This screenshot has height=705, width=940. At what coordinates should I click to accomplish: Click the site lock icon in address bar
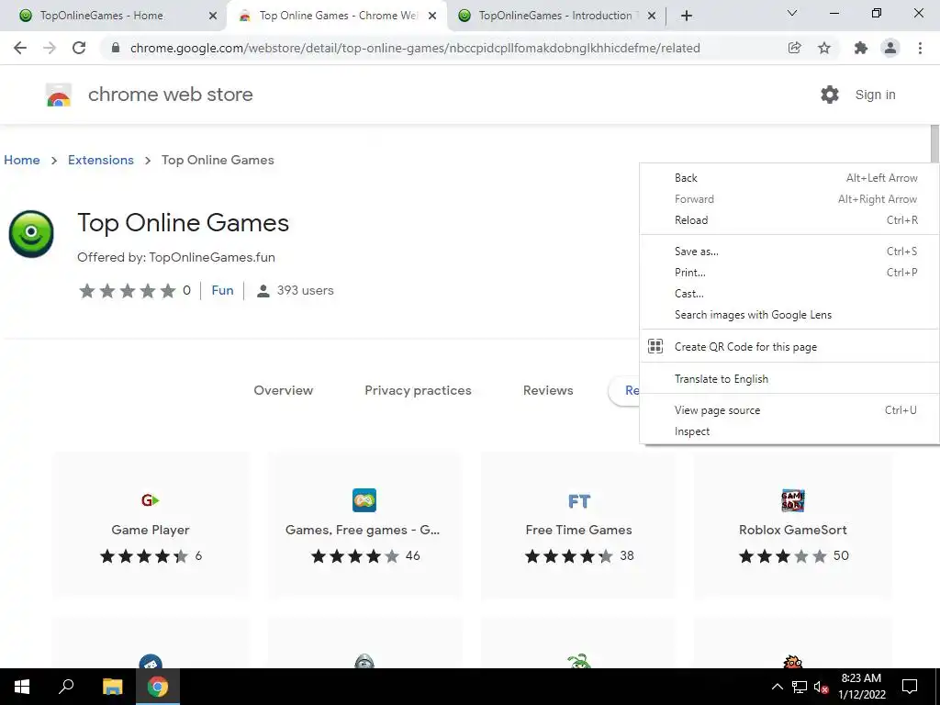116,48
